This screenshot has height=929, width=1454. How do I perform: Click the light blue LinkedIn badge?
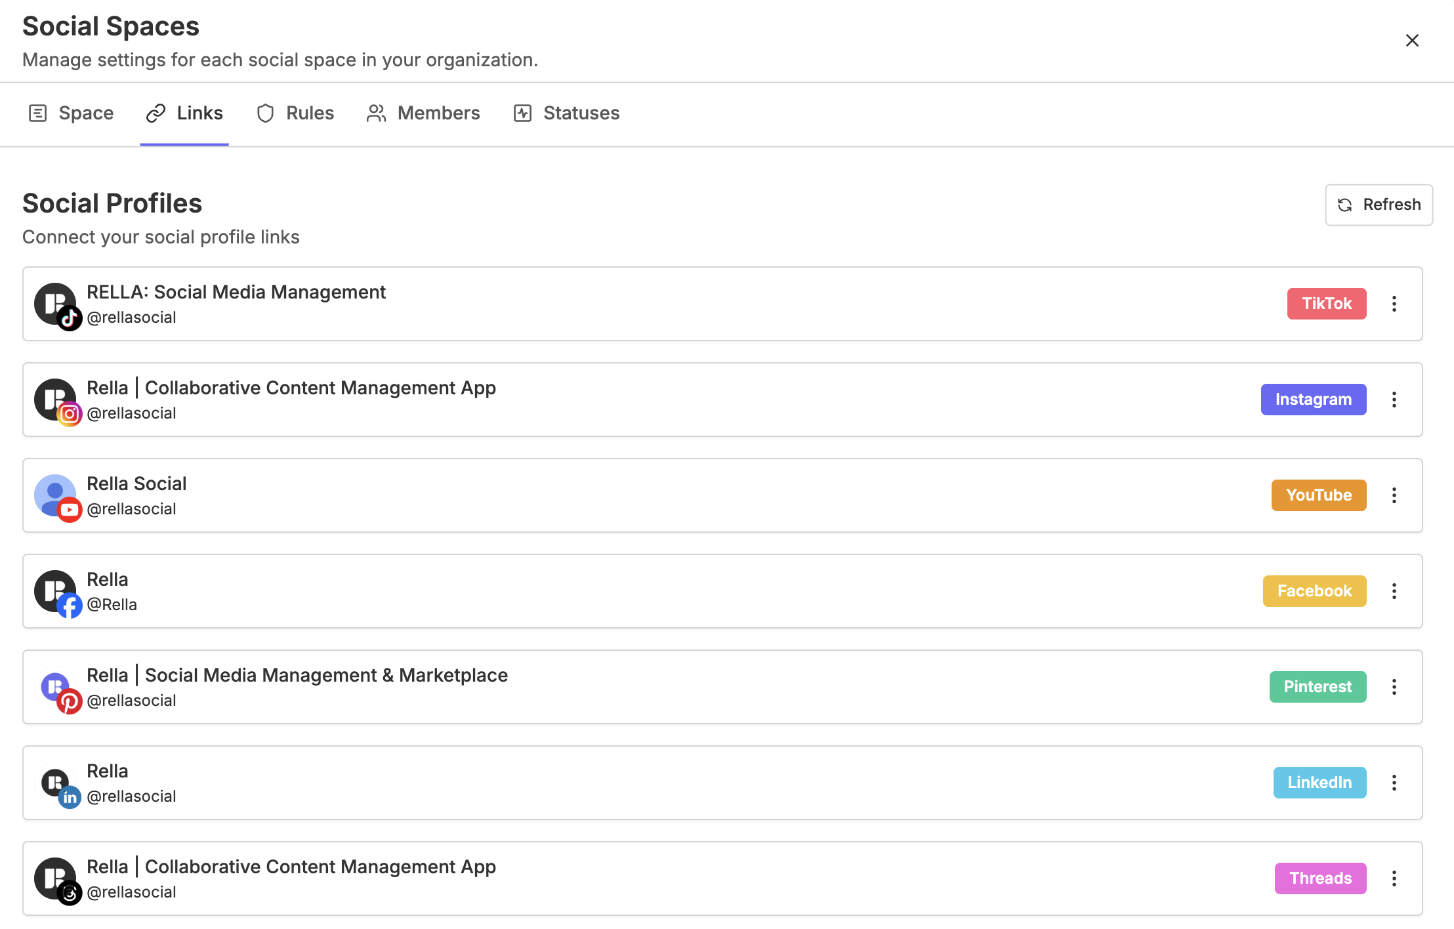click(x=1319, y=783)
